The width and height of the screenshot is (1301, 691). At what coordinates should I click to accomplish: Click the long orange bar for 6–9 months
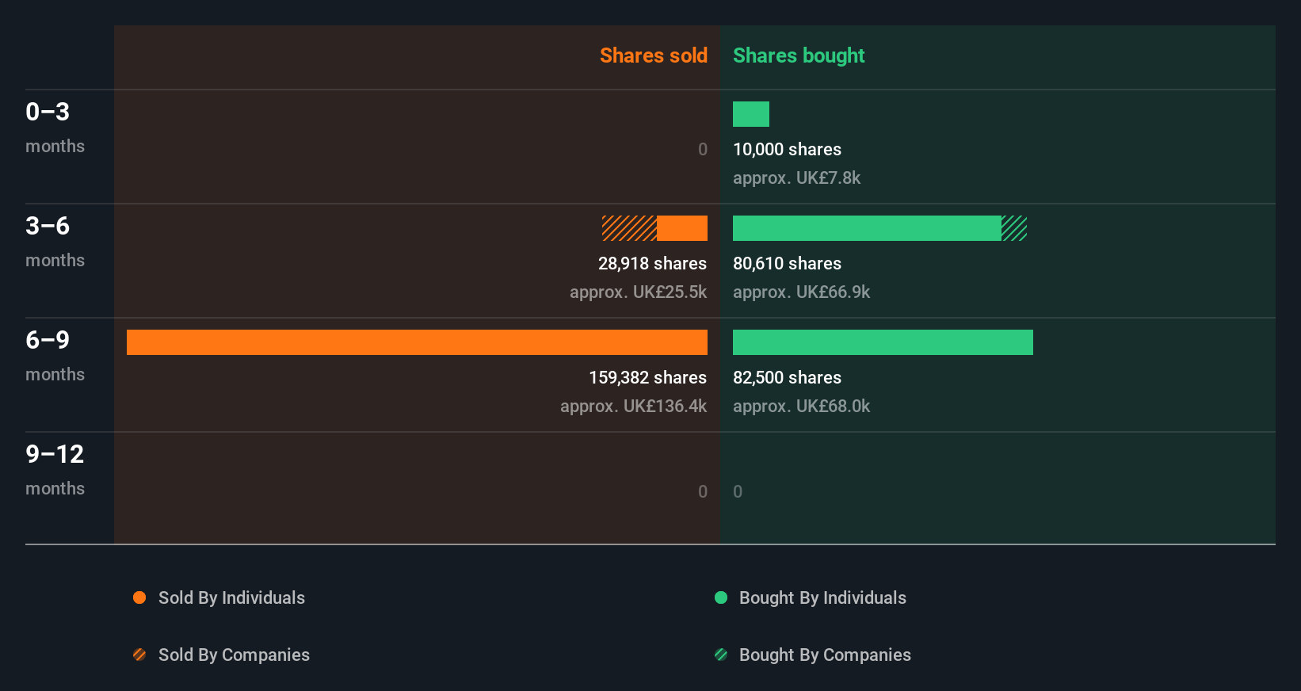point(417,342)
